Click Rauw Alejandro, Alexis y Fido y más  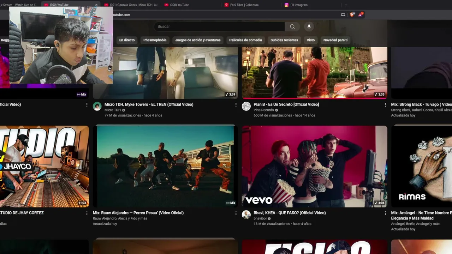point(120,218)
